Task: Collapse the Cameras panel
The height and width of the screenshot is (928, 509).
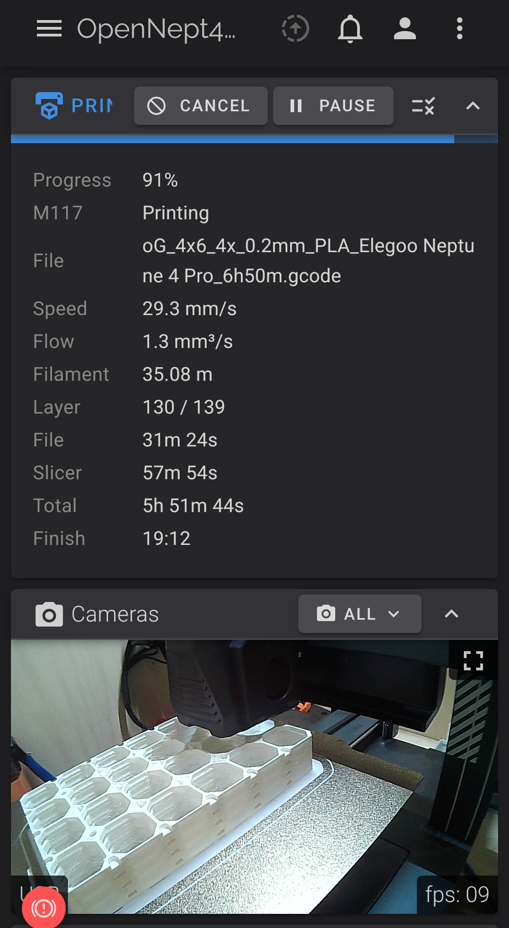Action: [x=452, y=614]
